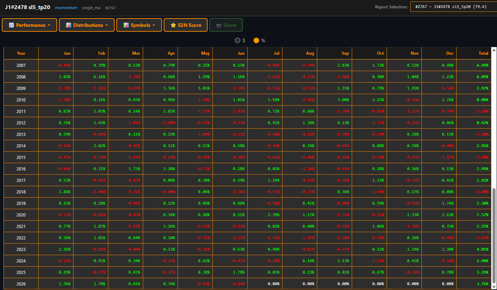Select the 2019 Dec value 1.74%

coord(448,203)
